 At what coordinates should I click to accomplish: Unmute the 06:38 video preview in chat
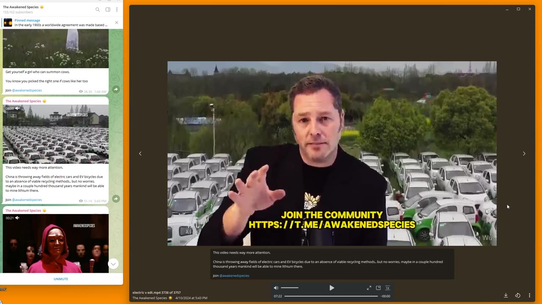click(17, 109)
